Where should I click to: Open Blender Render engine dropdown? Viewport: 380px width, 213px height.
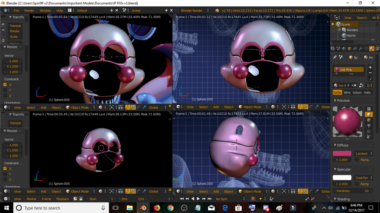194,10
